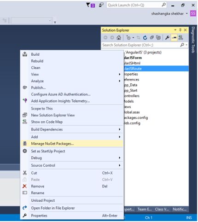
Task: Expand the Analyze submenu
Action: 72,81
